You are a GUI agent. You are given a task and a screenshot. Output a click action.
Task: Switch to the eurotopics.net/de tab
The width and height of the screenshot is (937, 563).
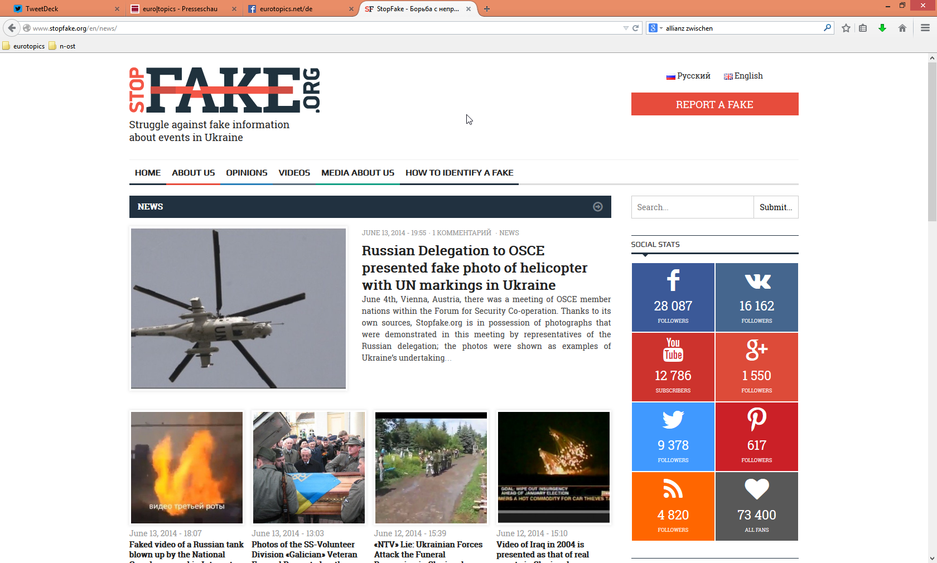[300, 9]
